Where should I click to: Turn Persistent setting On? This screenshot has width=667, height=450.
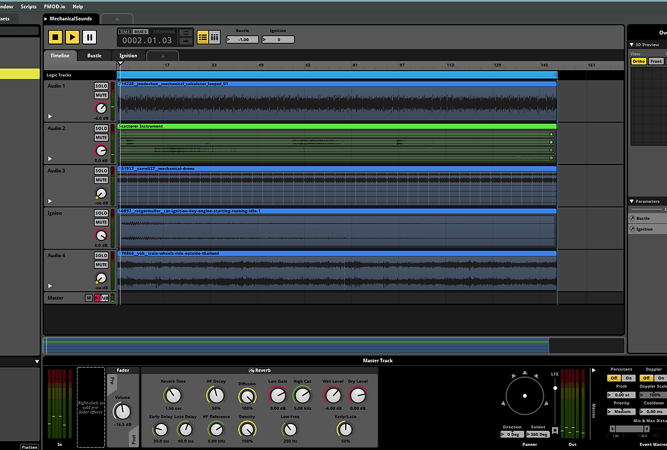[x=629, y=378]
